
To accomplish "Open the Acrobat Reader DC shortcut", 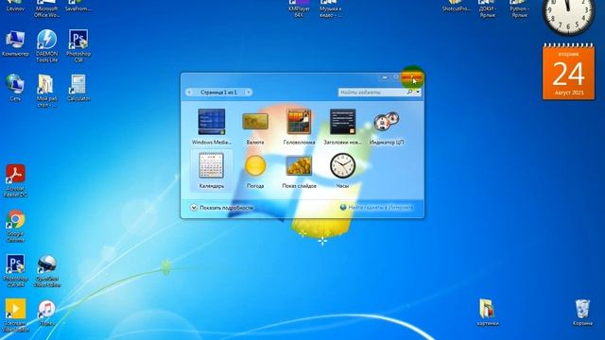I will [15, 180].
